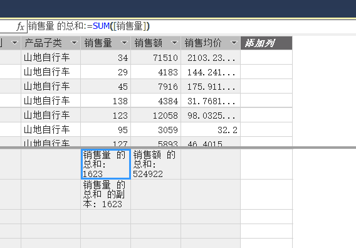Click the sales quantity cell 138
This screenshot has width=356, height=248.
tap(105, 100)
